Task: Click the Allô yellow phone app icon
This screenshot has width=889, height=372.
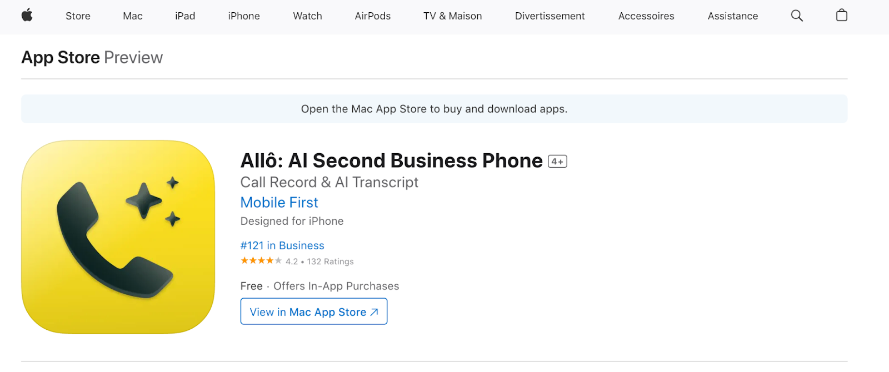Action: tap(118, 237)
